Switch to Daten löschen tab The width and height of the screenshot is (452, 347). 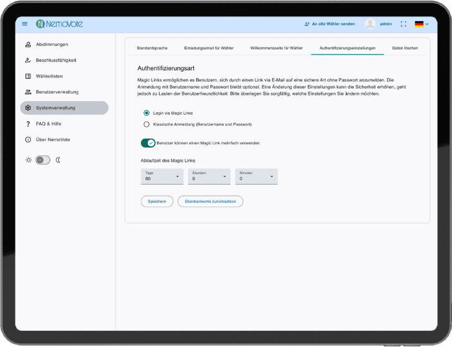click(x=405, y=48)
